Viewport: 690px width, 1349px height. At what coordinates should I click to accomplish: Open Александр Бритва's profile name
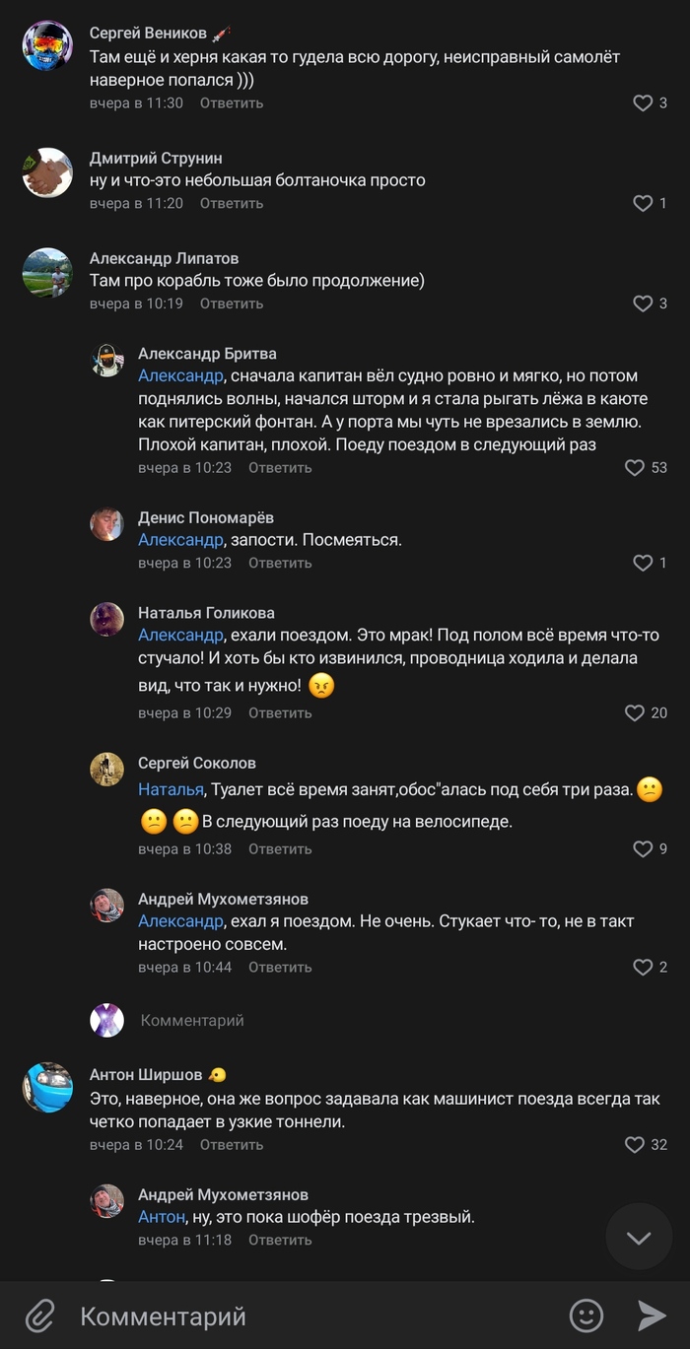tap(207, 354)
